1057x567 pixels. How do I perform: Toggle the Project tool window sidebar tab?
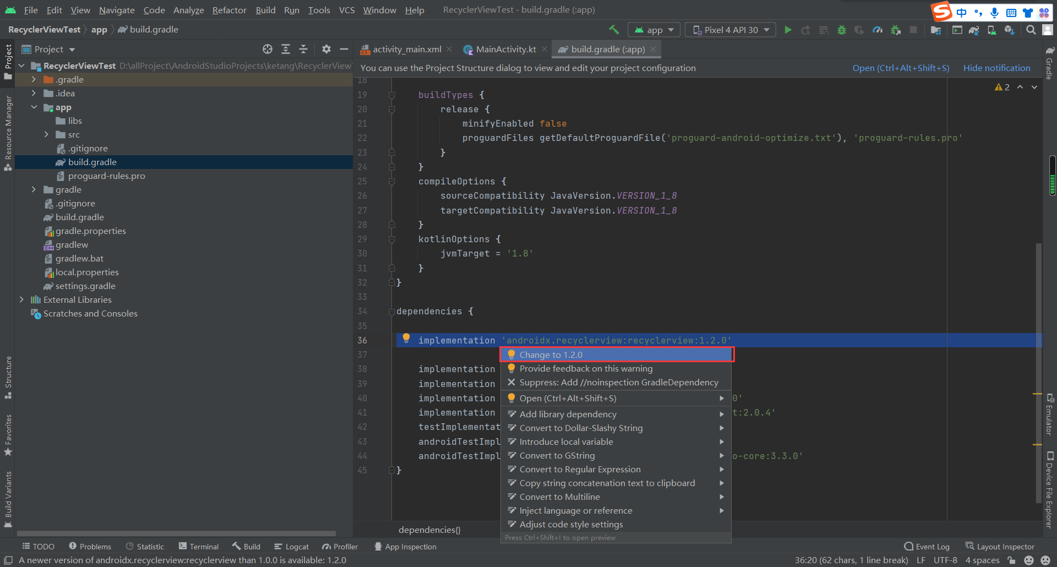point(8,61)
